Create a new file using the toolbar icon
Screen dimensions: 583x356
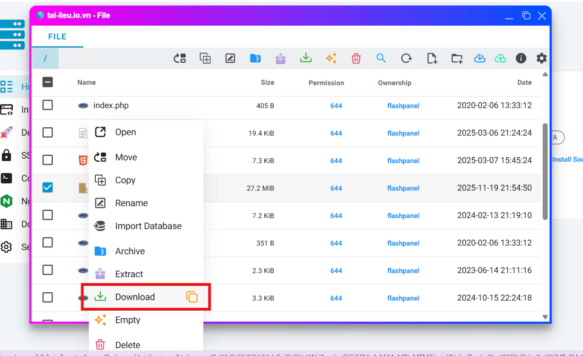coord(431,58)
